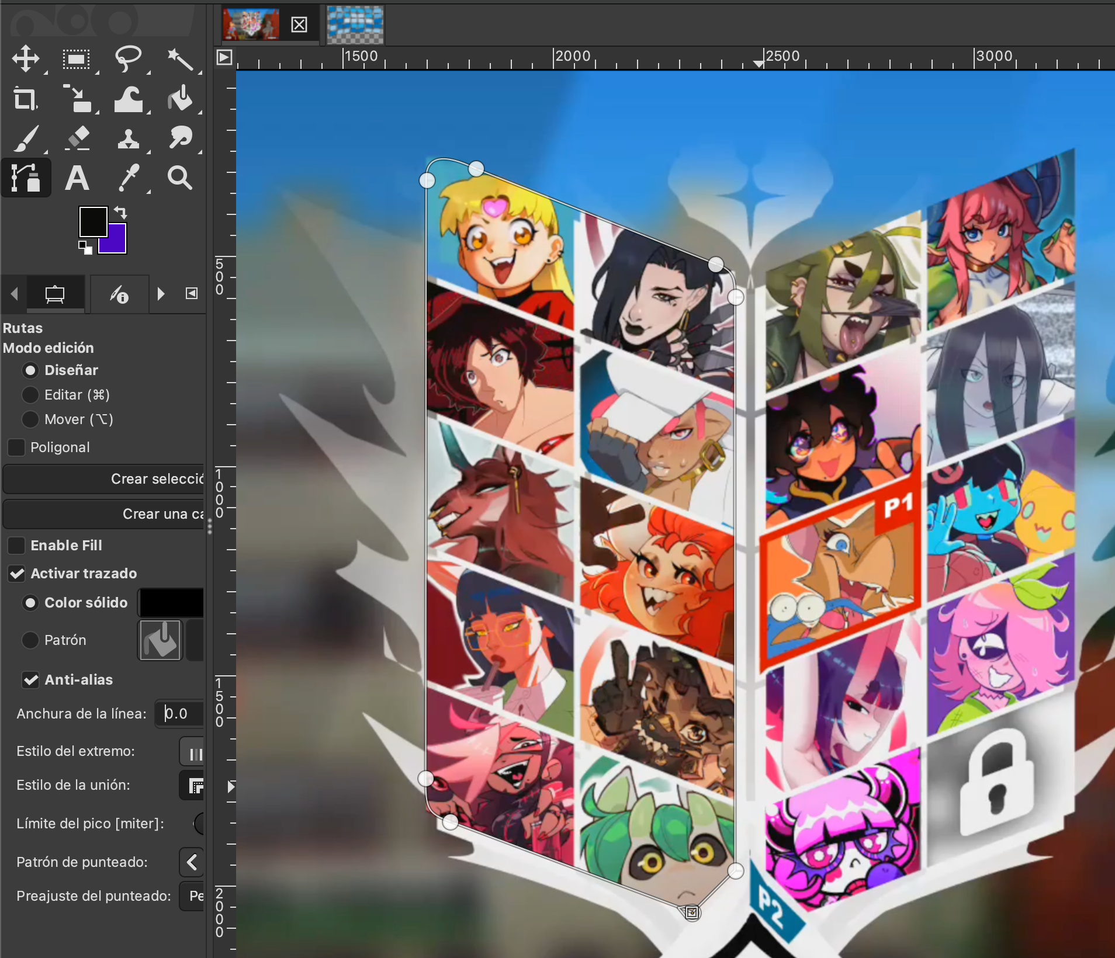Expand the Patrón de punteado options

click(x=192, y=862)
